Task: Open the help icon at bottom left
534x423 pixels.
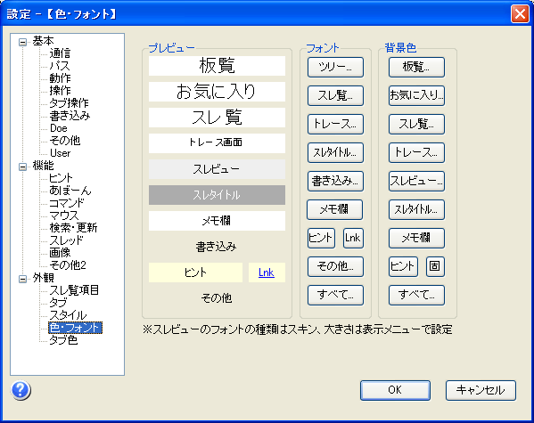Action: click(x=21, y=390)
